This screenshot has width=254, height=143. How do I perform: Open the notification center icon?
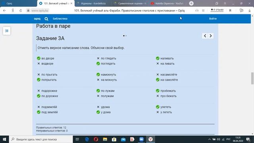point(248,139)
